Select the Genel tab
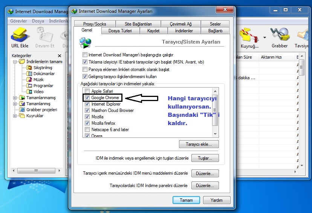312x213 pixels. [87, 30]
